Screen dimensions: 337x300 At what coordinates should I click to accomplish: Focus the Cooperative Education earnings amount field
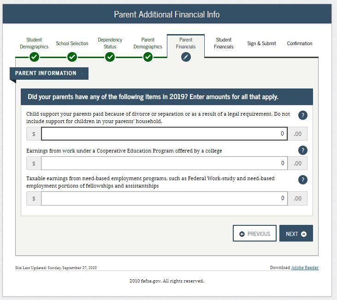[164, 163]
